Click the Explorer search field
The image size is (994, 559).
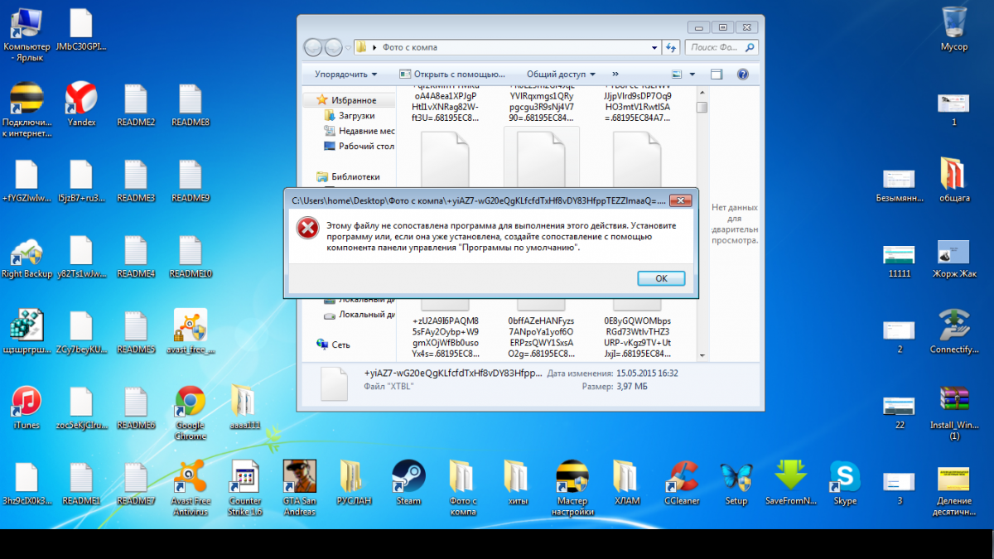click(716, 47)
